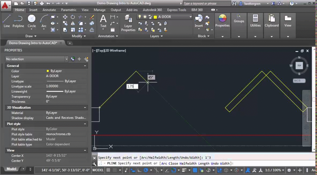Toggle MODEL space button in status bar

click(x=98, y=170)
